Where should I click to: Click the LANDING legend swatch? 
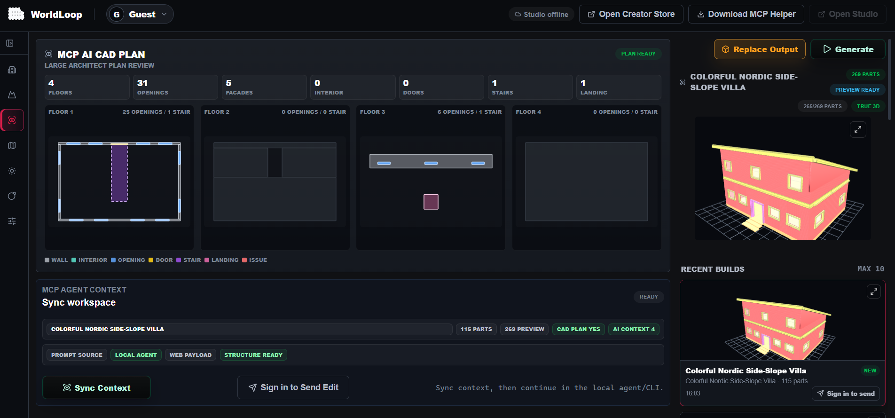tap(207, 260)
